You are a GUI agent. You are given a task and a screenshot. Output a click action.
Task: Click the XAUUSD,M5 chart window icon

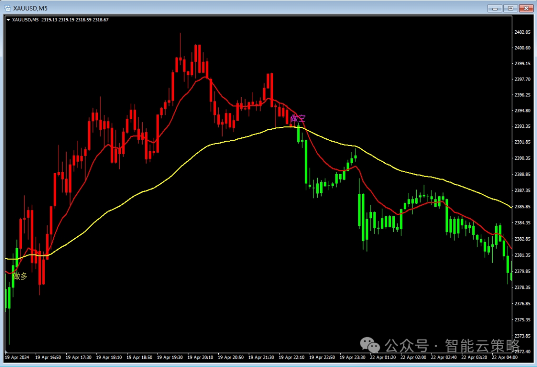7,8
